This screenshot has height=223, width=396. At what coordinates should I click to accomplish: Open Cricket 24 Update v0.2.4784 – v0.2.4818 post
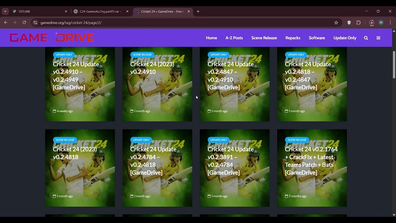click(x=153, y=161)
